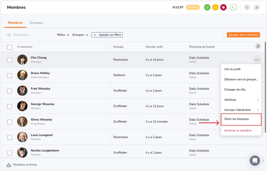Click the name Cho Chang
267x171 pixels.
point(39,58)
